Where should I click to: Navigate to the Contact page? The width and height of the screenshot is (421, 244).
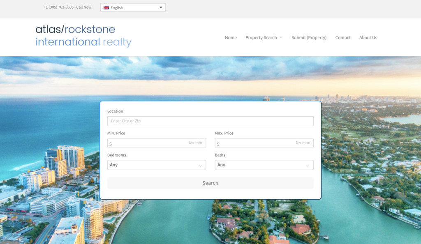pos(343,37)
